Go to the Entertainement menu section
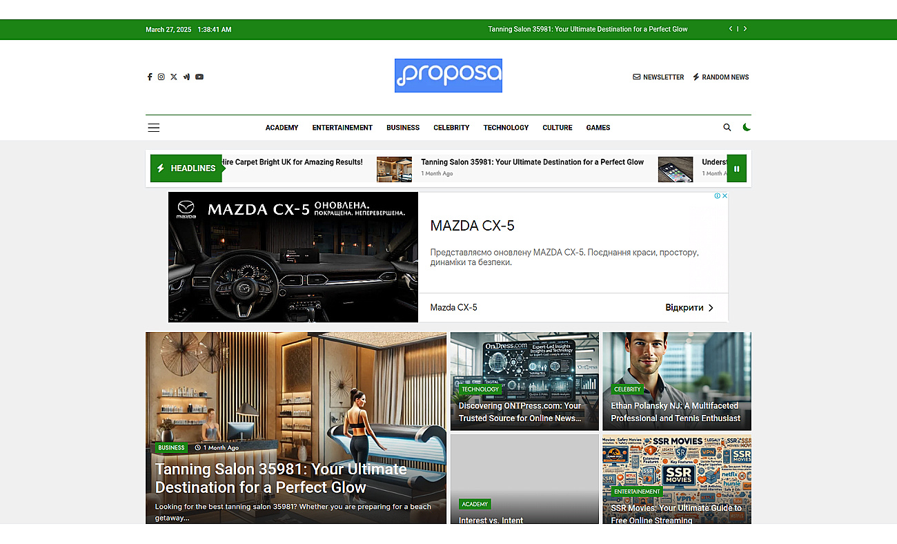This screenshot has height=544, width=897. [342, 128]
